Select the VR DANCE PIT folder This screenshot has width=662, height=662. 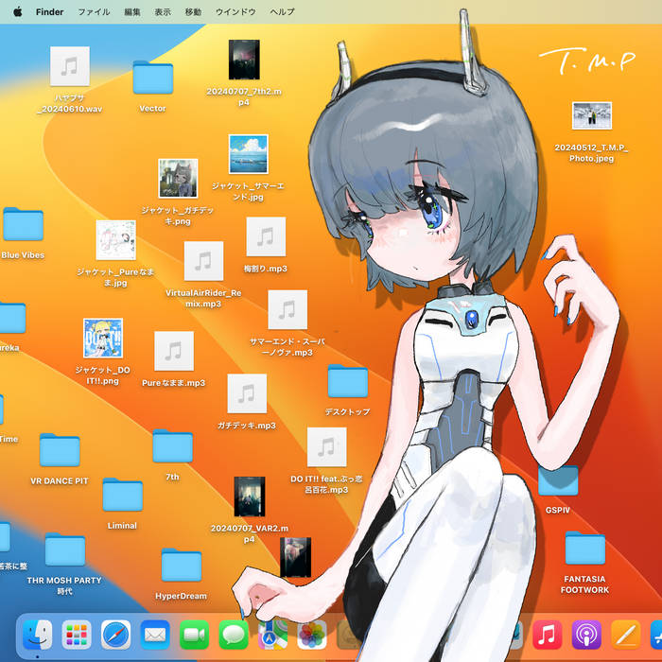point(60,451)
